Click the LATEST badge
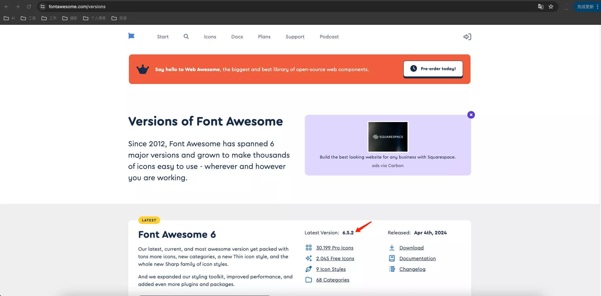The image size is (601, 296). click(x=149, y=220)
